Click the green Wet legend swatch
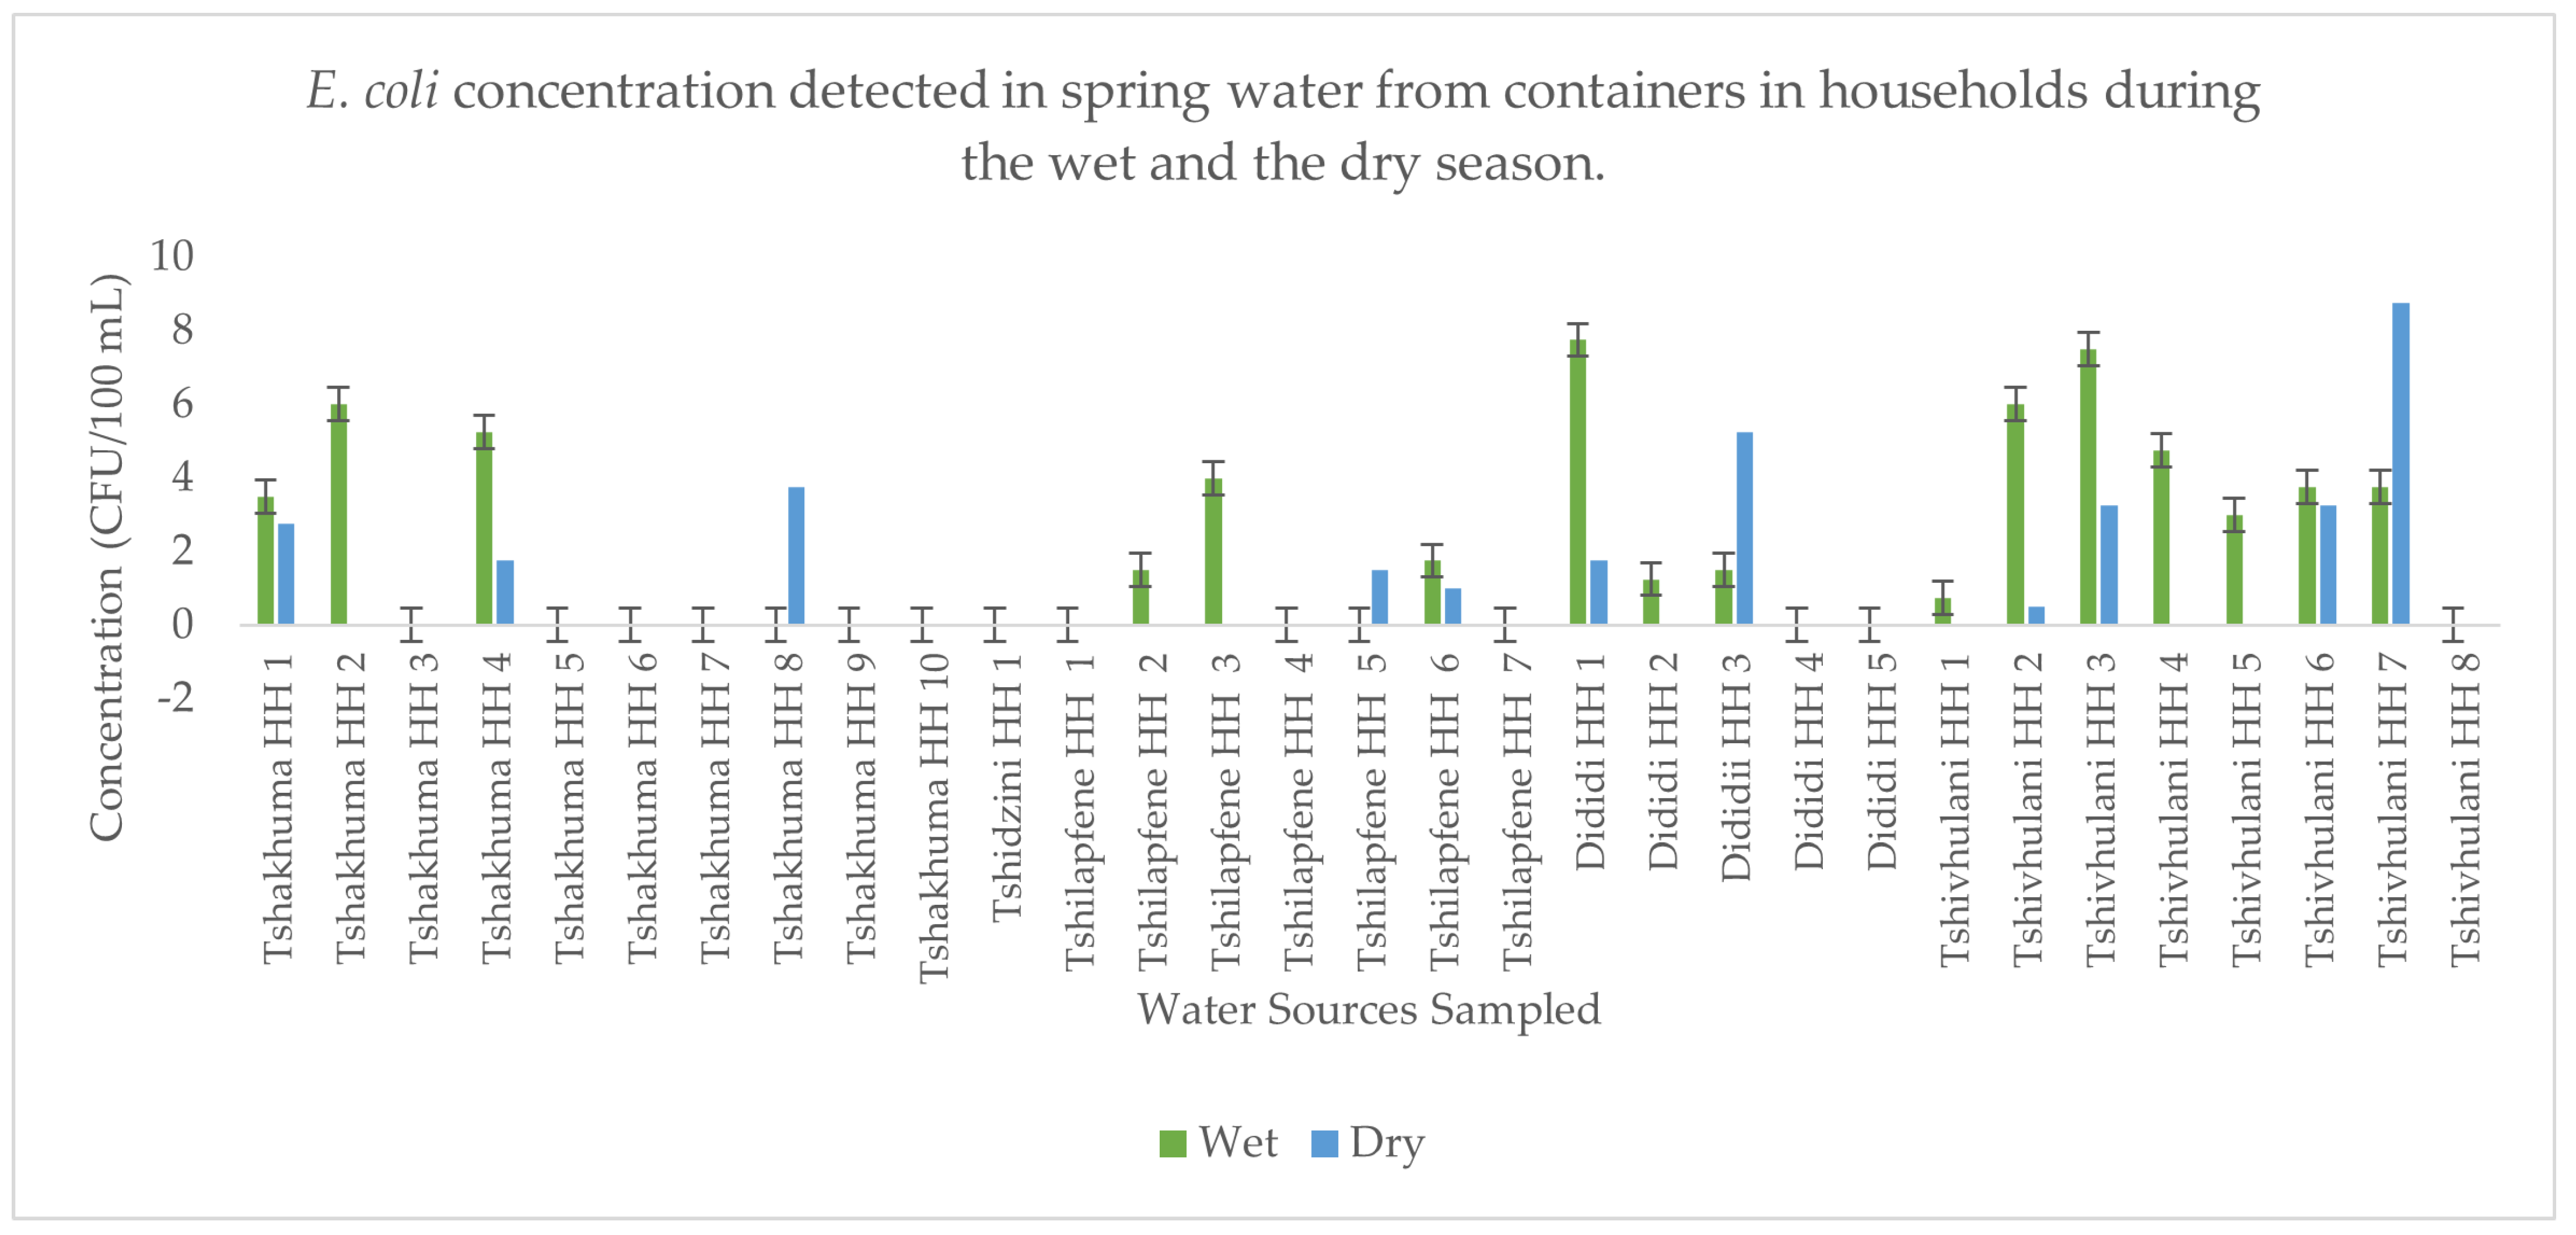The width and height of the screenshot is (2576, 1235). click(1172, 1143)
